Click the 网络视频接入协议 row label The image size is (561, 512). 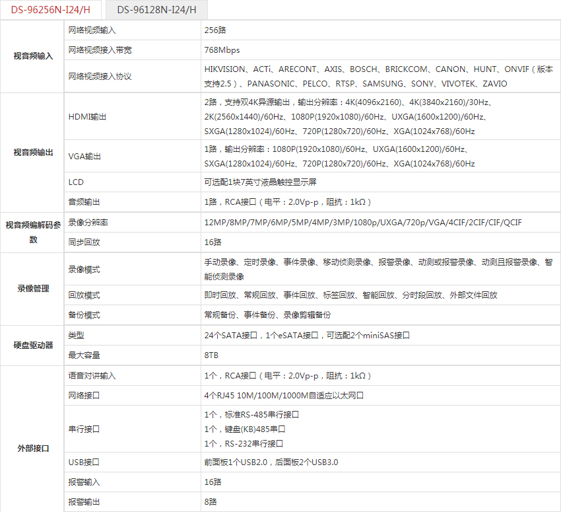[100, 76]
